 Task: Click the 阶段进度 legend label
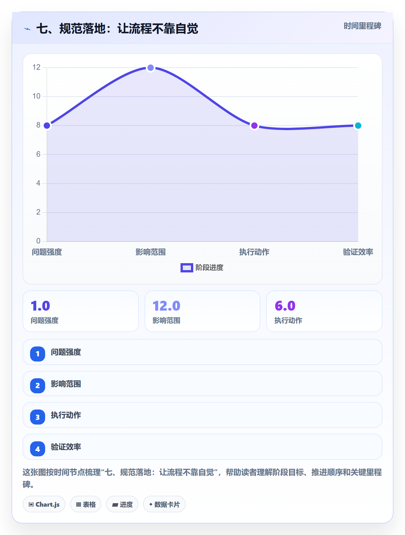[209, 268]
